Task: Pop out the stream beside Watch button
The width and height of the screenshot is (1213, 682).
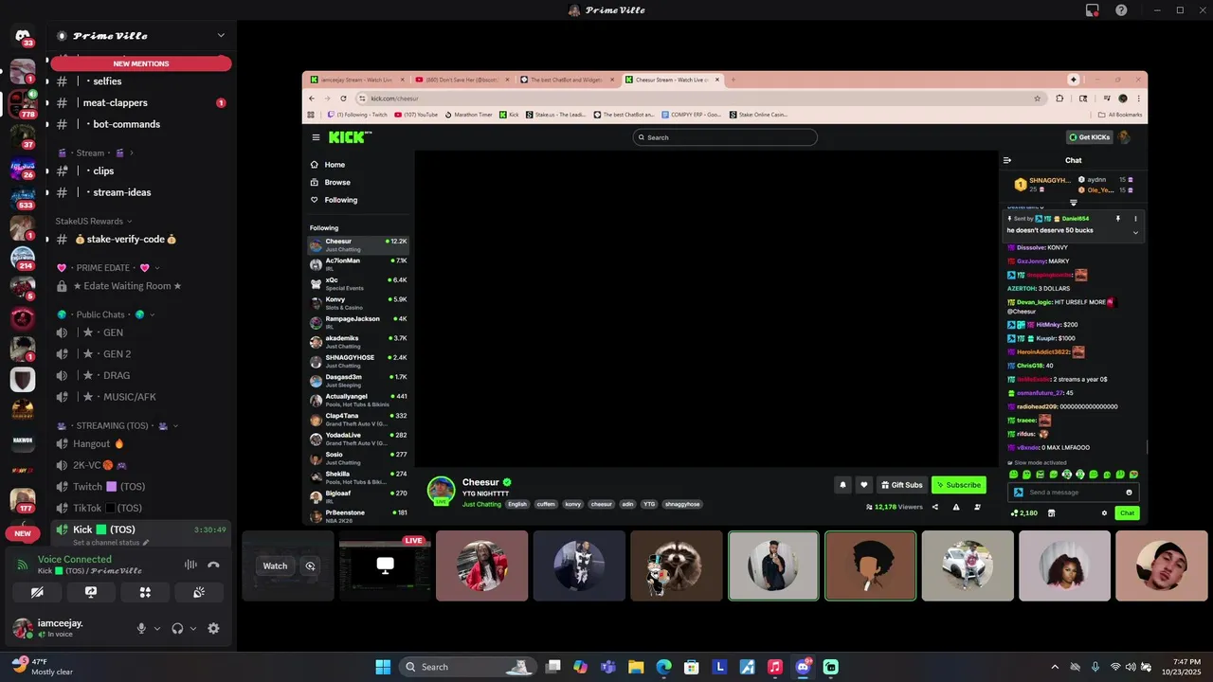Action: click(x=310, y=565)
